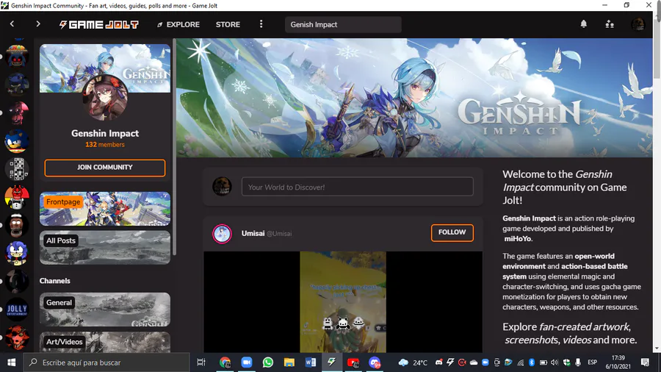This screenshot has height=372, width=661.
Task: Click the Genshin Impact community avatar
Action: [105, 98]
